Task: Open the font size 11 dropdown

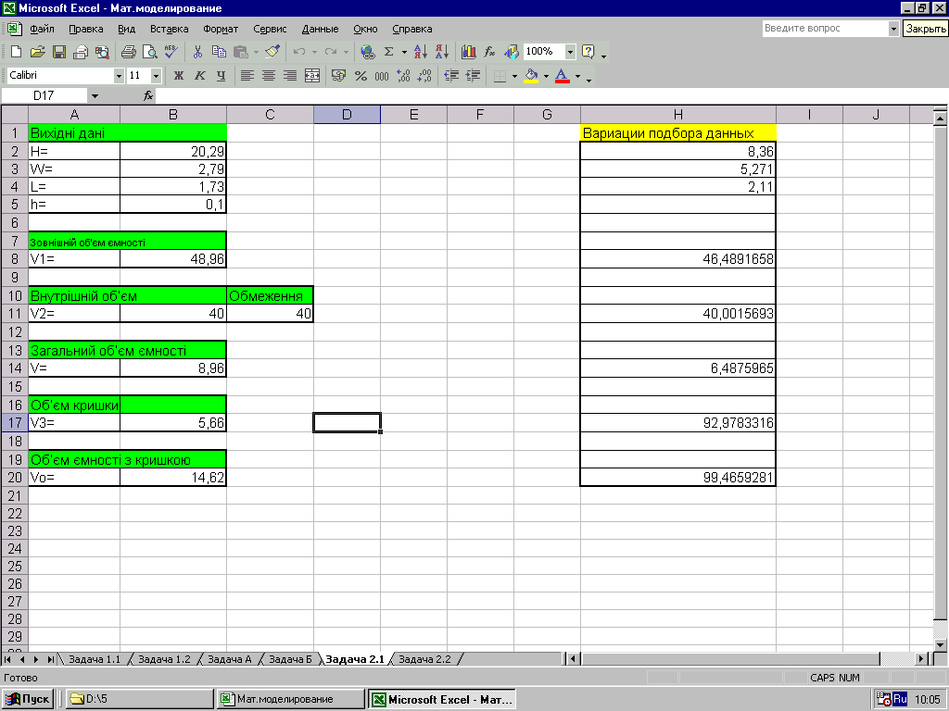Action: pyautogui.click(x=156, y=76)
